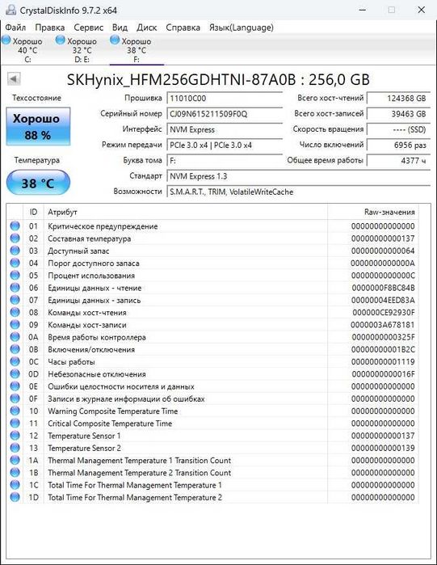Click raw value 0000000000016F

[383, 374]
